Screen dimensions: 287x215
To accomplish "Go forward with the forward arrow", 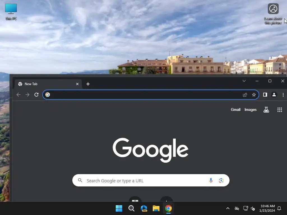I will (x=27, y=95).
